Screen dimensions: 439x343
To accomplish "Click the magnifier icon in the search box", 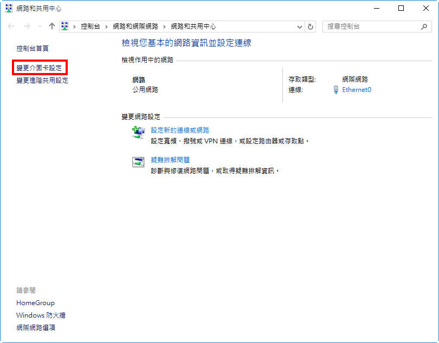I will tap(424, 27).
